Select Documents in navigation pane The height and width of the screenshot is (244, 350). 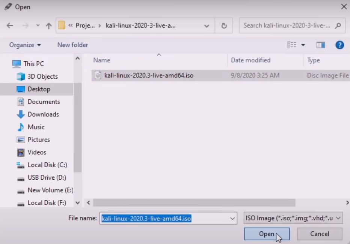click(x=44, y=102)
